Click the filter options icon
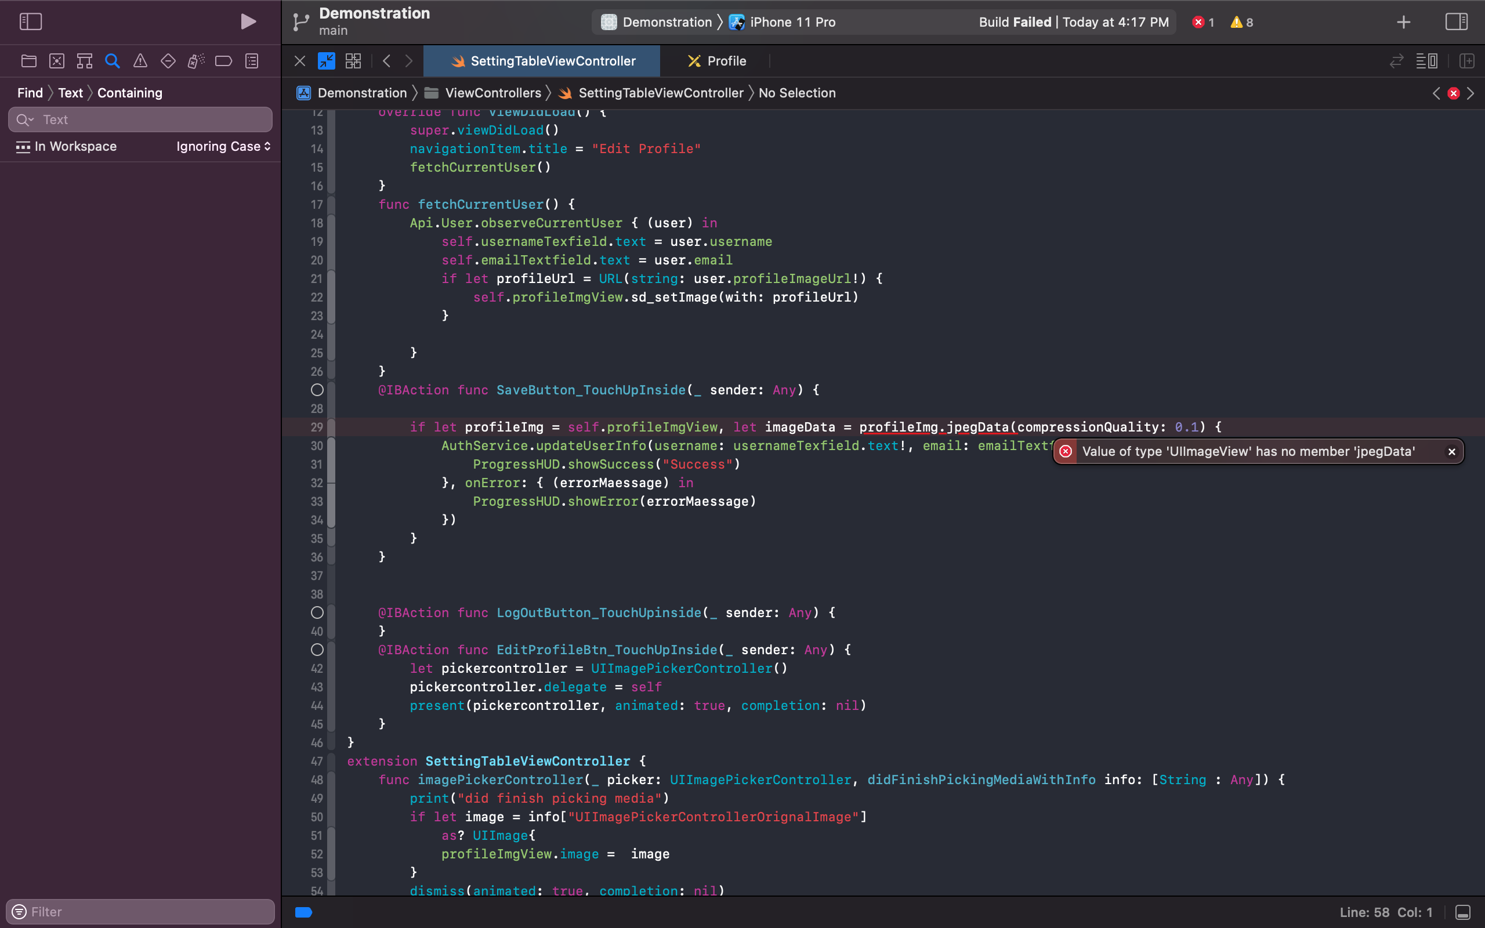 [19, 911]
